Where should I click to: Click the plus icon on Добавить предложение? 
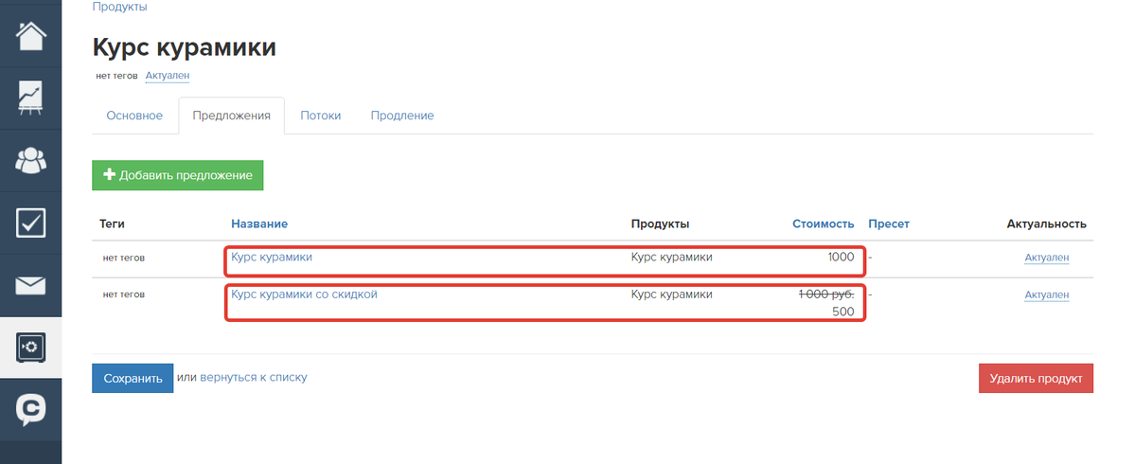tap(109, 175)
